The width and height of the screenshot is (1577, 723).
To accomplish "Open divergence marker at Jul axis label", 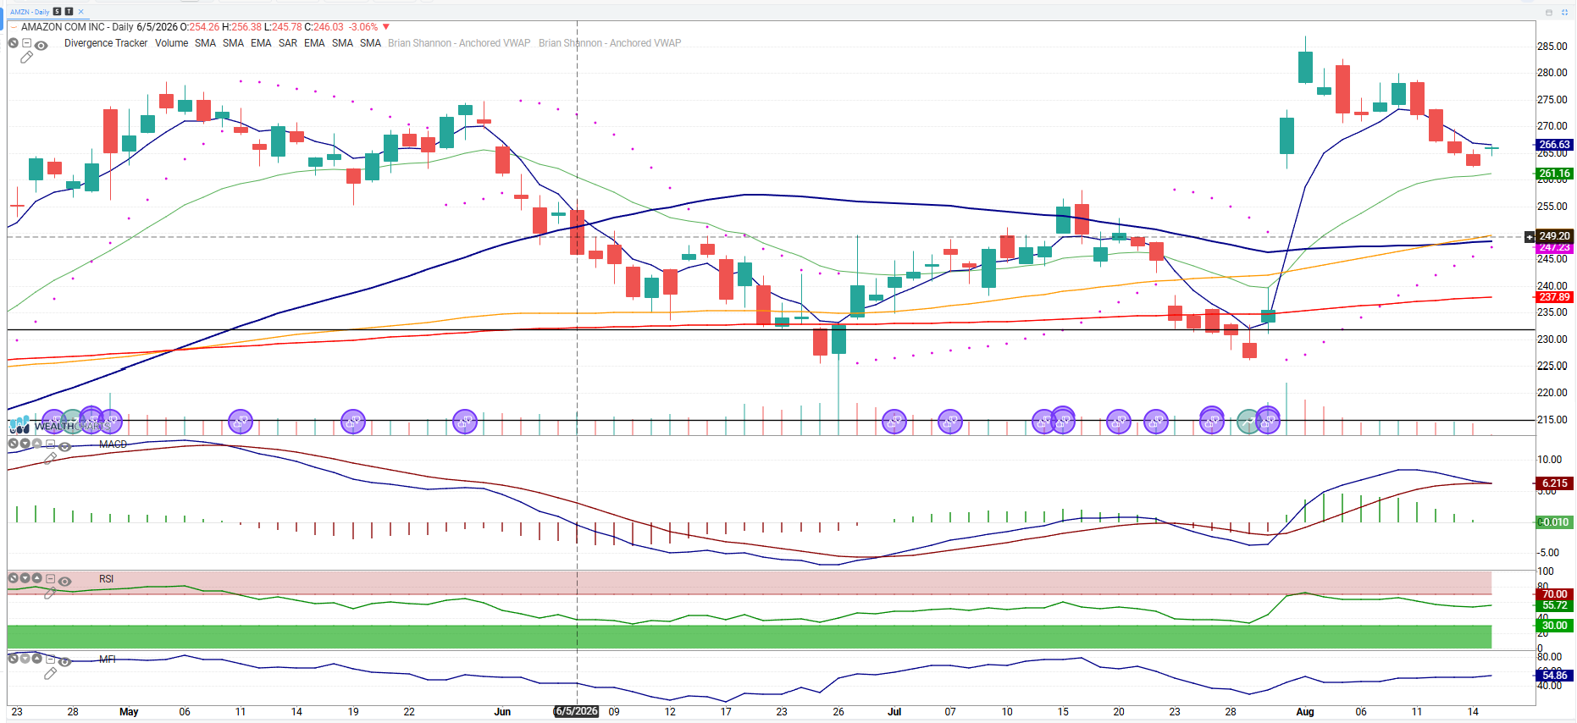I will click(x=894, y=421).
